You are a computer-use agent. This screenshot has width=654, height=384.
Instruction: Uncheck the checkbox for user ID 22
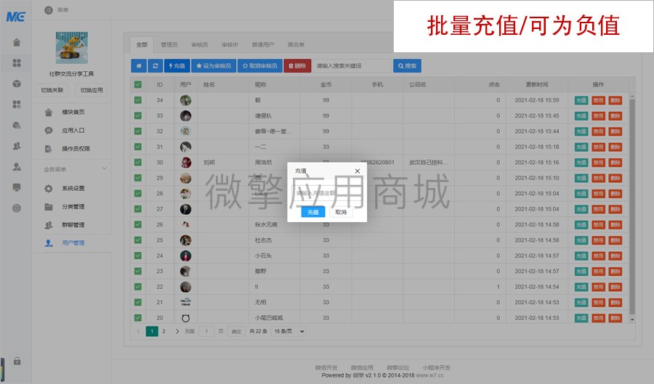(138, 287)
